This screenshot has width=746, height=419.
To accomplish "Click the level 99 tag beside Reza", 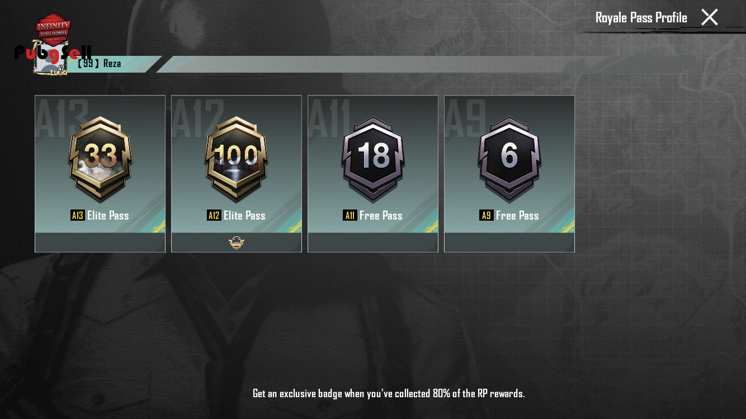I will 88,63.
